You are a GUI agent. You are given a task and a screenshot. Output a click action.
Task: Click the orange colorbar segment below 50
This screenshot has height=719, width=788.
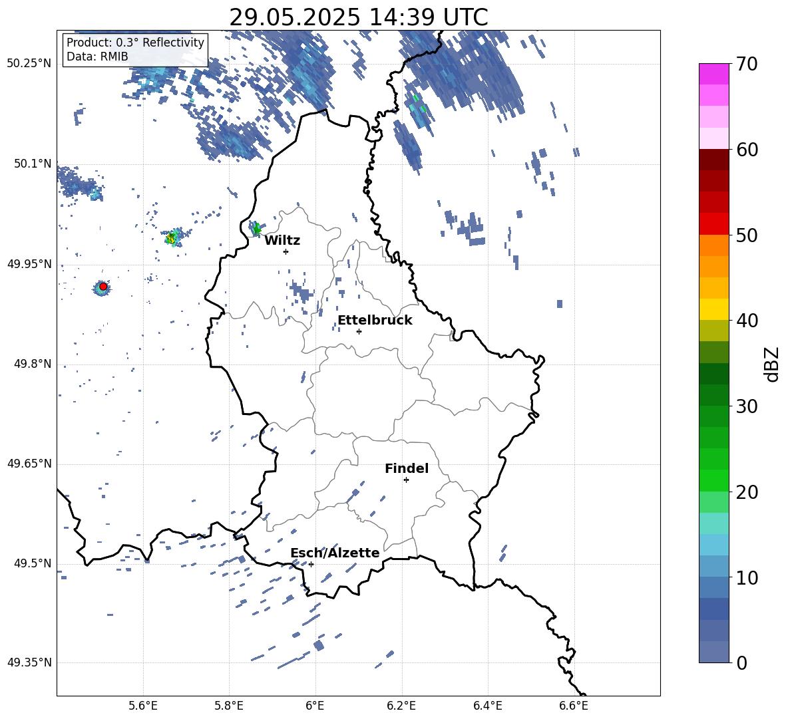click(713, 245)
